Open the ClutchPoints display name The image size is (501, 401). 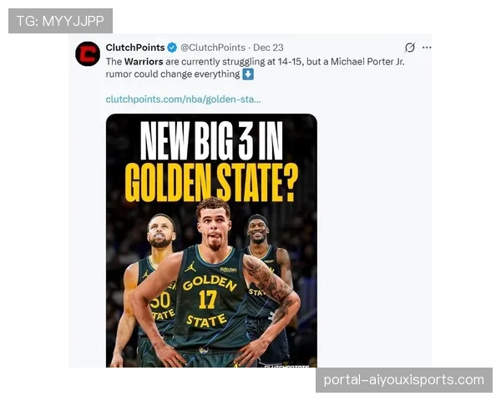click(x=135, y=48)
